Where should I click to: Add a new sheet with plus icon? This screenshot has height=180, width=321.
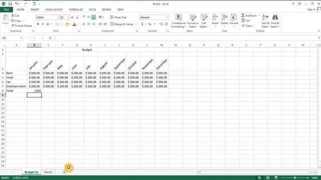64,172
